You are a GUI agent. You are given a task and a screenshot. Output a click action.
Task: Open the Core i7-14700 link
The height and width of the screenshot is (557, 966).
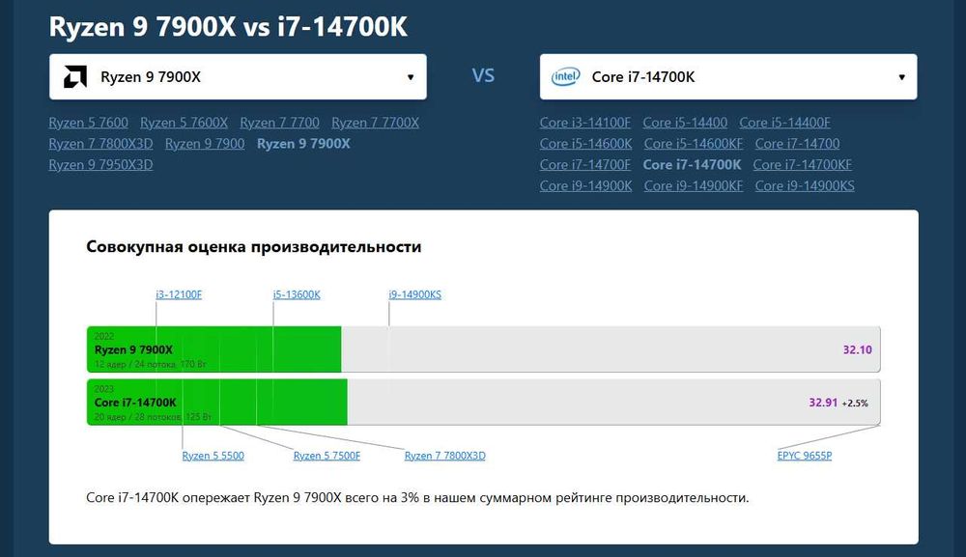coord(797,144)
